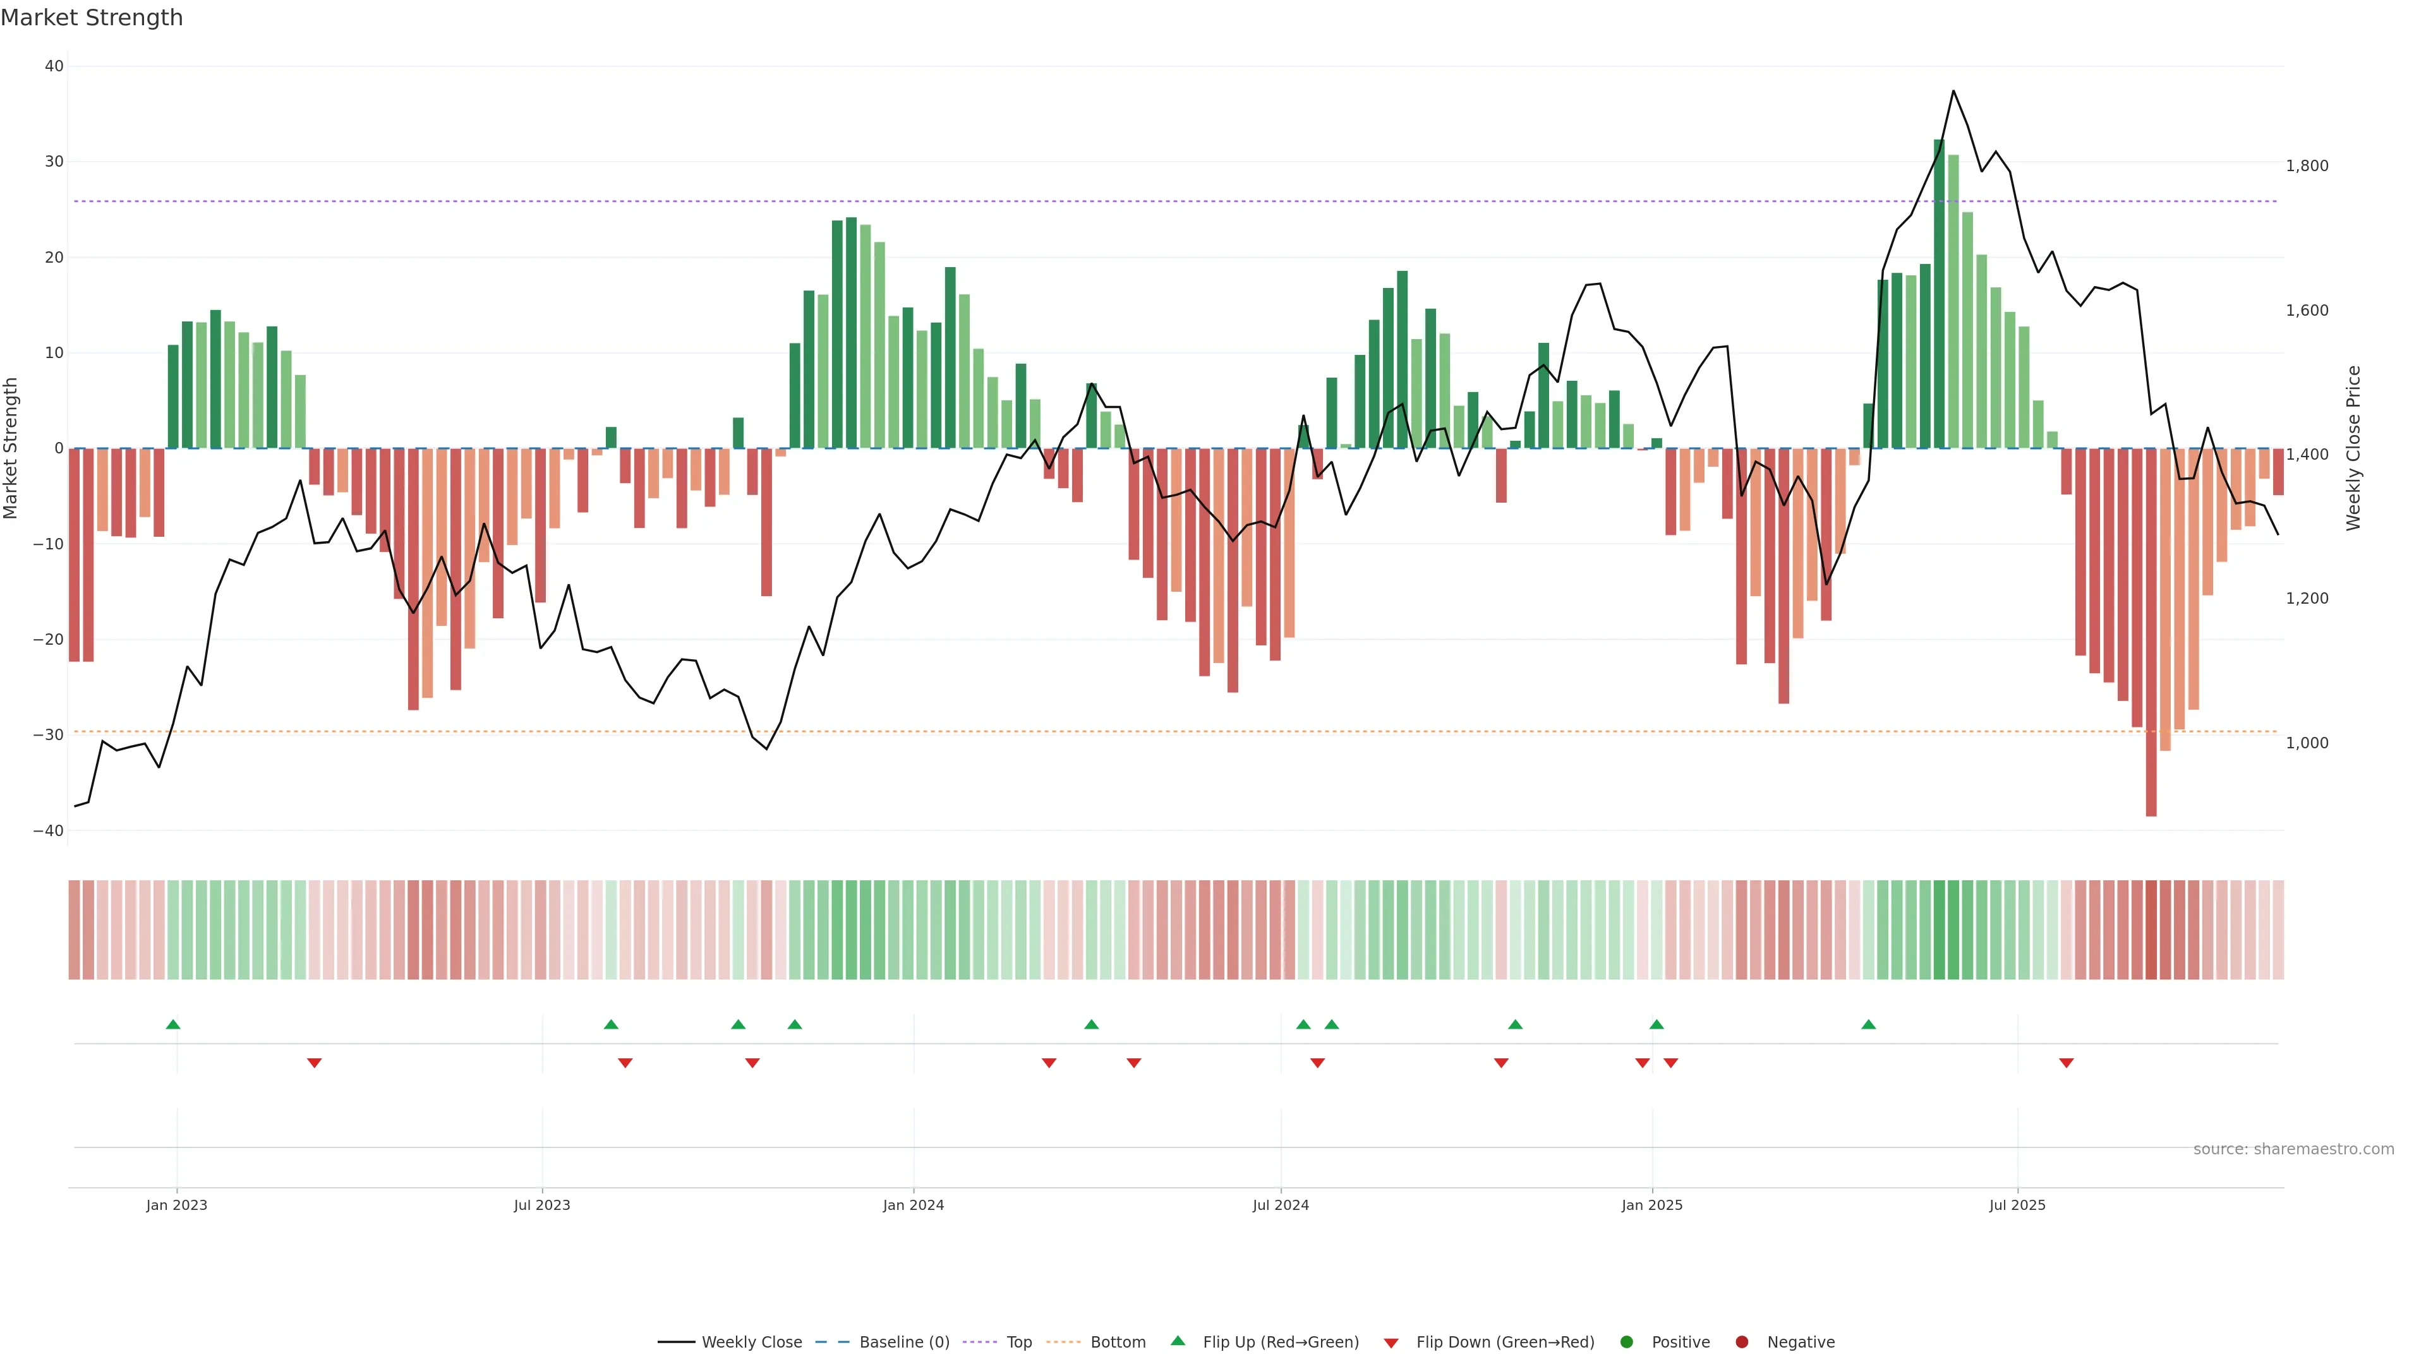Click the source: sharemaestro.com text

point(2293,1149)
